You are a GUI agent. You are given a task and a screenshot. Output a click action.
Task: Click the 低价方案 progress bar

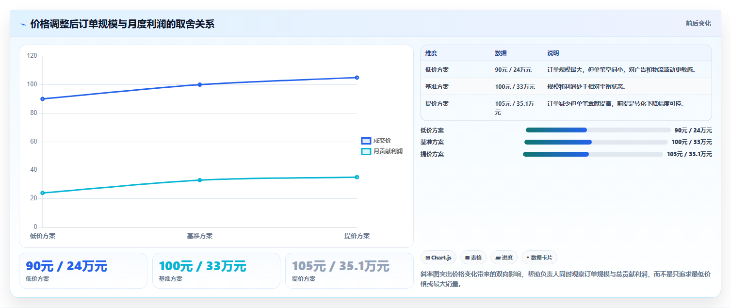[x=598, y=130]
